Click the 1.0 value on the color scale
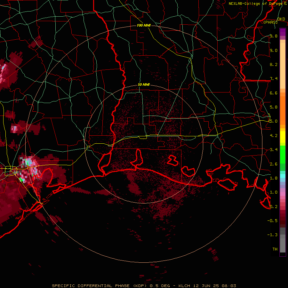The width and height of the screenshot is (288, 288). pyautogui.click(x=274, y=192)
